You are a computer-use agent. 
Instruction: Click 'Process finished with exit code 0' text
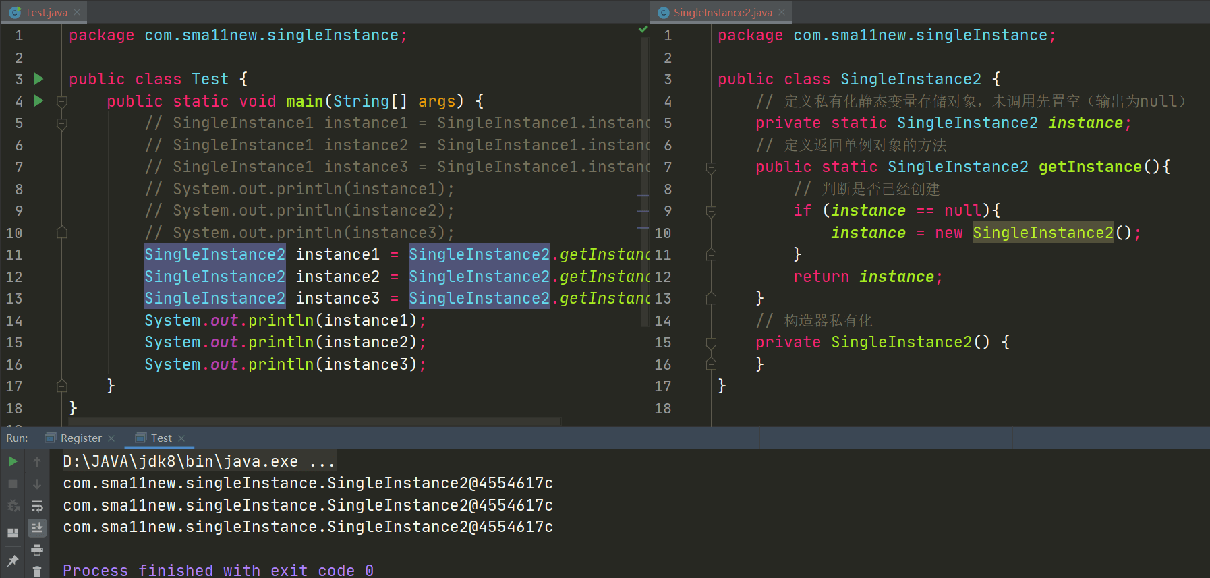point(218,570)
